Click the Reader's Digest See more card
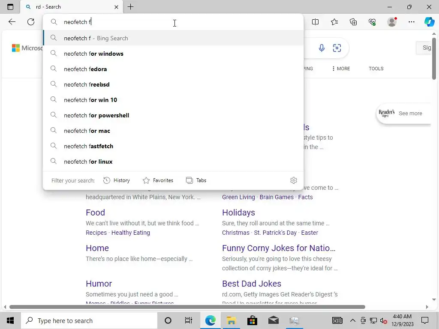The width and height of the screenshot is (439, 329). click(x=403, y=113)
